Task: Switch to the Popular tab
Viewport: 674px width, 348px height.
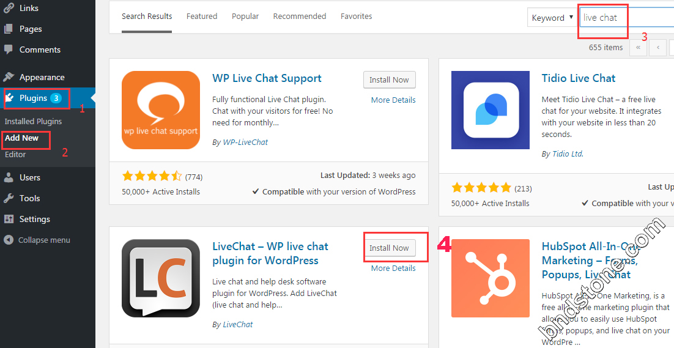Action: [245, 17]
